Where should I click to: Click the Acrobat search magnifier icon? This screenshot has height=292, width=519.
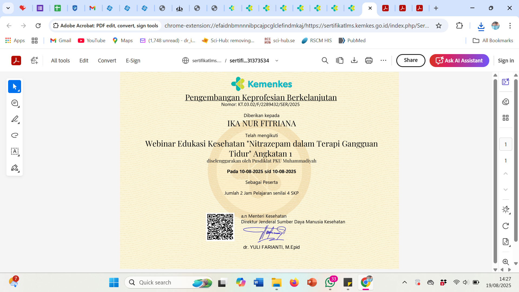(325, 61)
